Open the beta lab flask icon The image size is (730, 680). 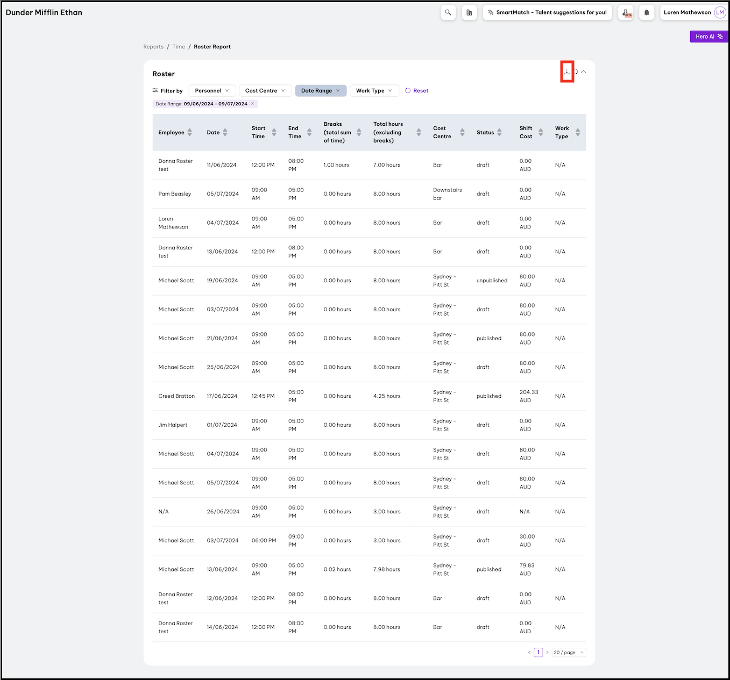(x=625, y=12)
